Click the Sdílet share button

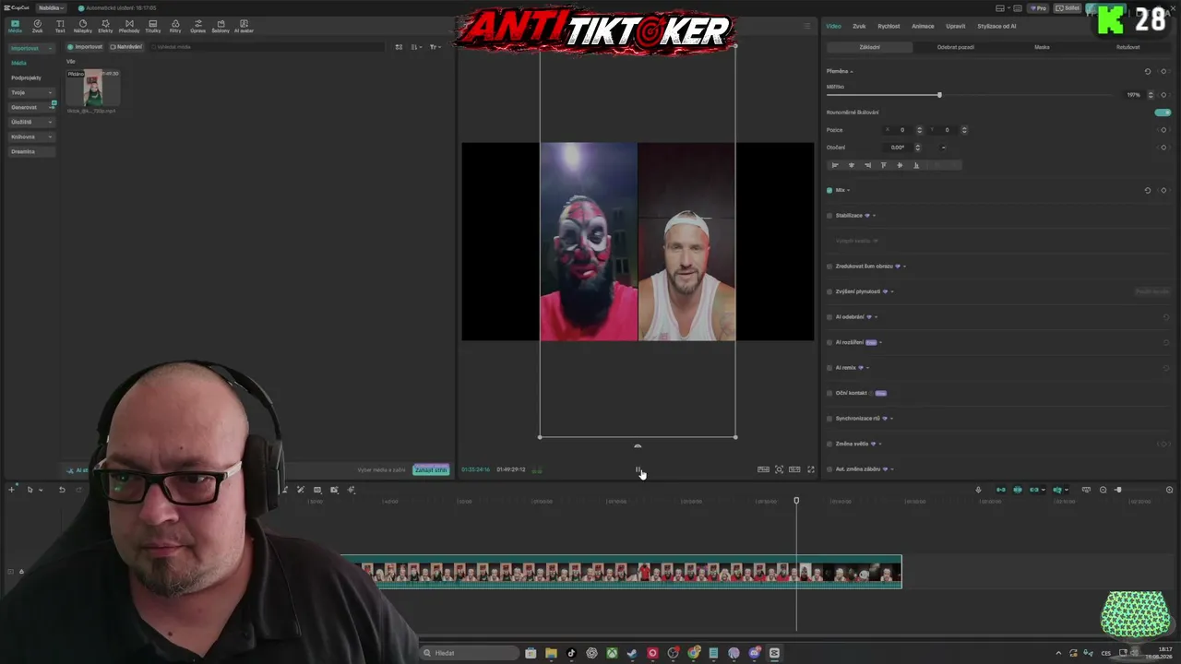1068,8
